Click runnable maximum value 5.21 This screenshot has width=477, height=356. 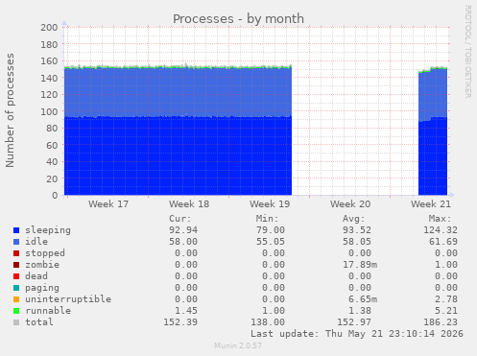click(446, 311)
